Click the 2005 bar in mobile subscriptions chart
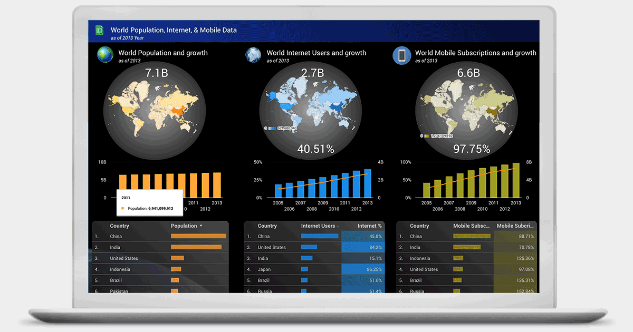Image resolution: width=633 pixels, height=332 pixels. coord(427,190)
